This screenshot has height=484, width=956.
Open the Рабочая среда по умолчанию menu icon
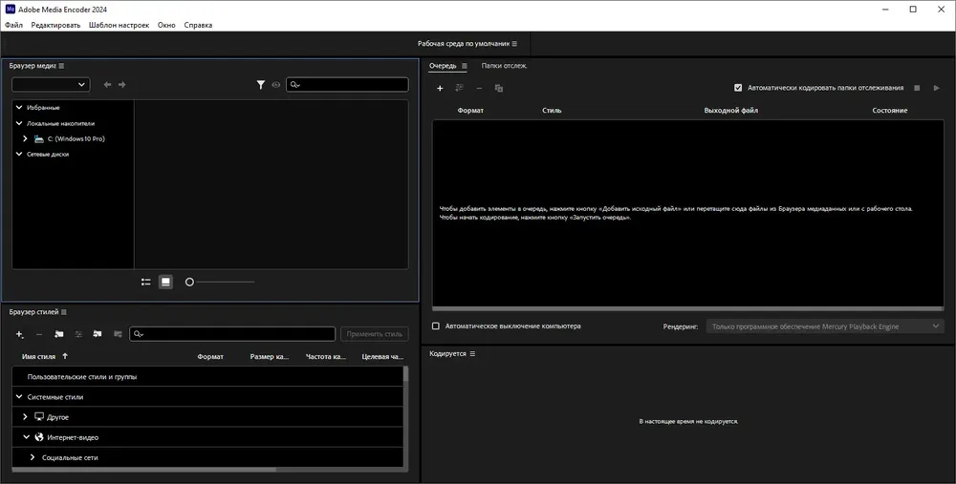tap(514, 44)
